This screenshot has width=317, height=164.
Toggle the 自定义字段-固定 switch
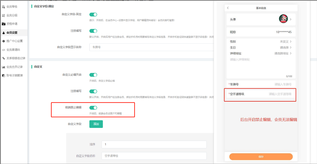(x=93, y=15)
